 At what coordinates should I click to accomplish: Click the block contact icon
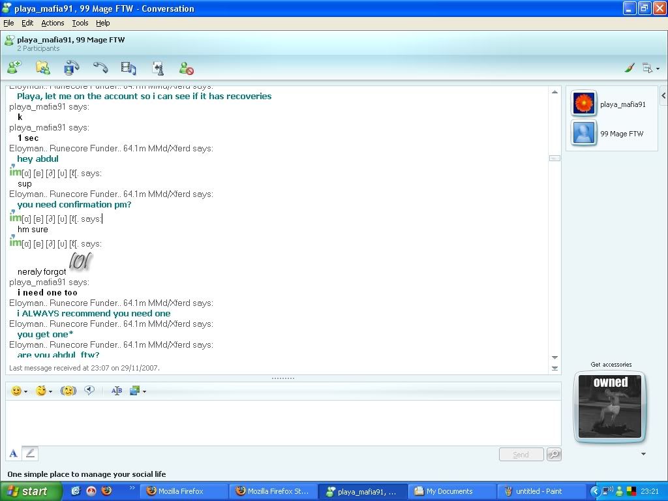pyautogui.click(x=186, y=68)
